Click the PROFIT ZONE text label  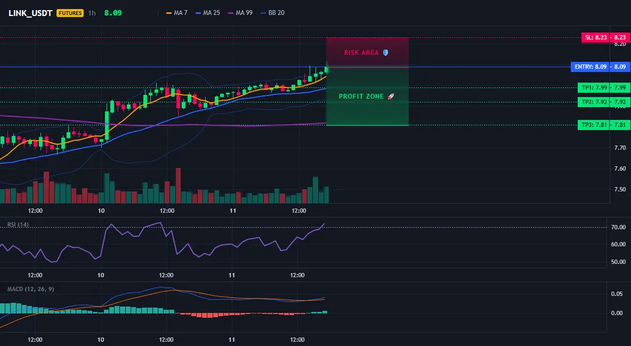pyautogui.click(x=361, y=96)
